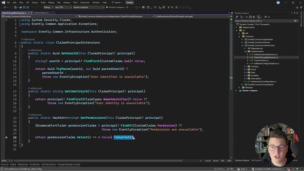The image size is (304, 171).
Task: Expand the Modules folder
Action: tap(239, 87)
